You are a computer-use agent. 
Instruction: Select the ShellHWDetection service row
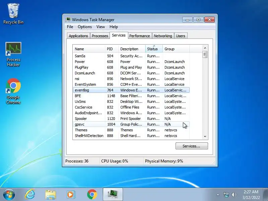point(131,136)
